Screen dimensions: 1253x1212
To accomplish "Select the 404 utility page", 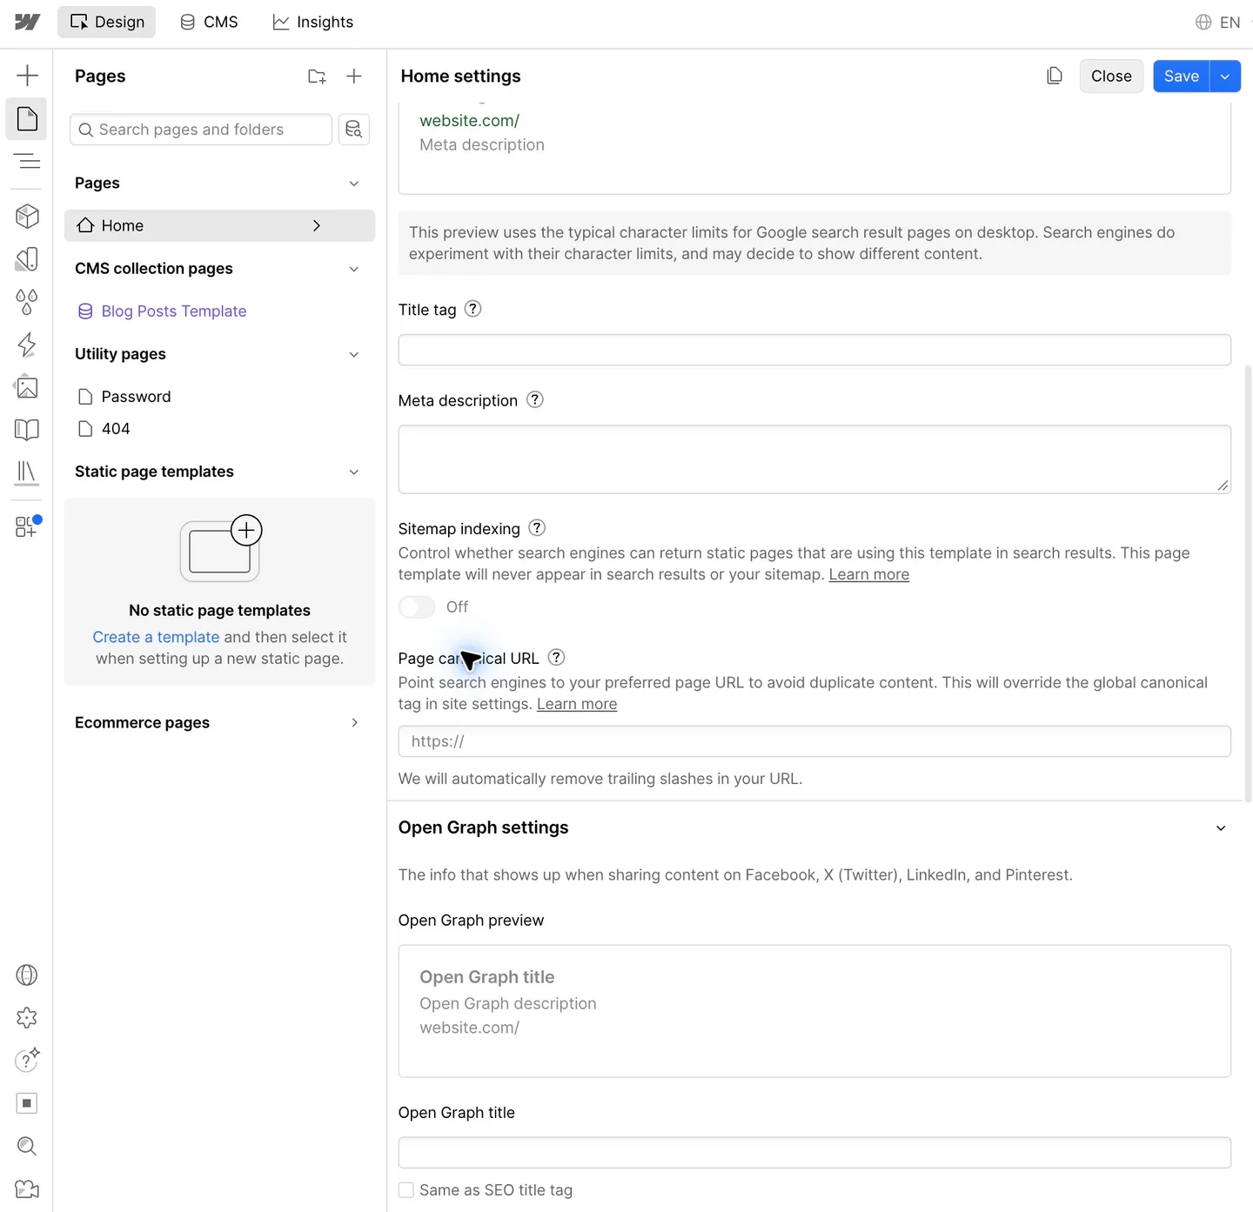I will [116, 429].
